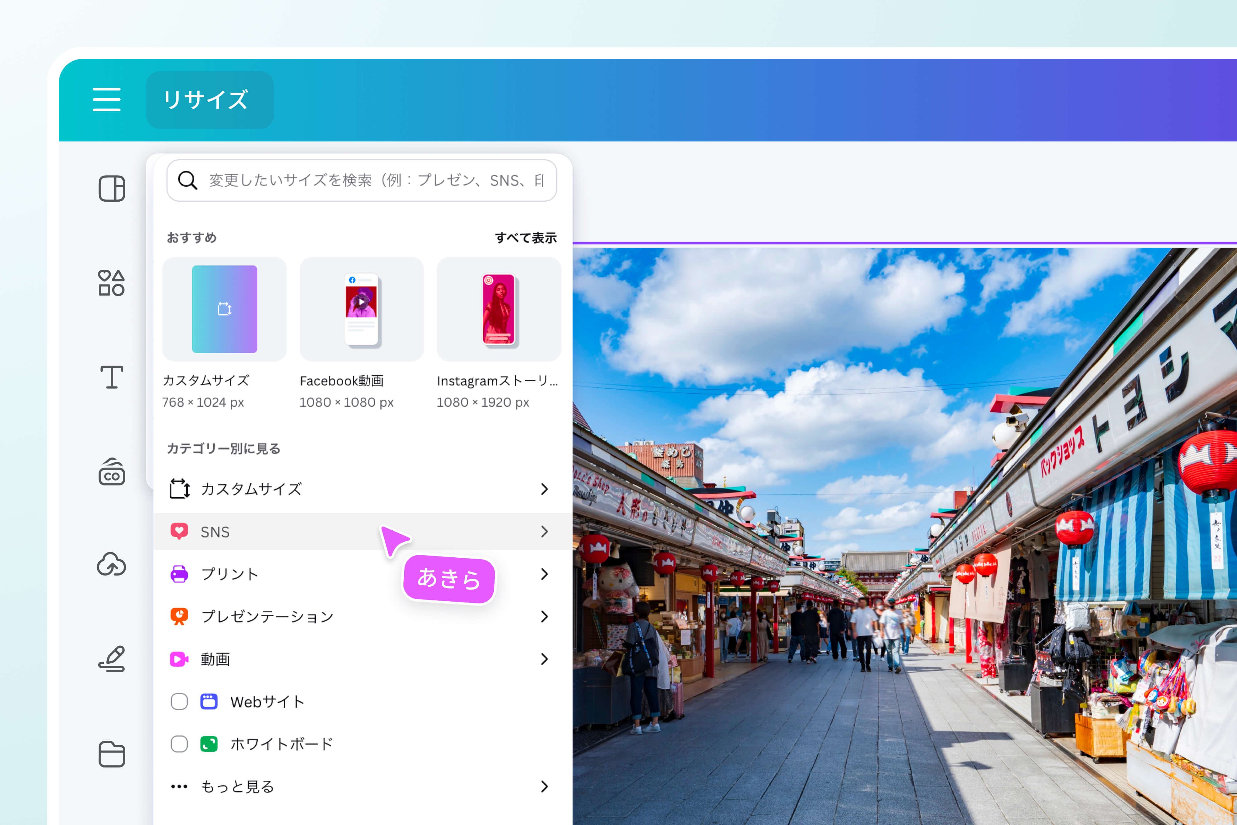Click the カスタムサイズ label under recommendations
1237x825 pixels.
point(206,380)
